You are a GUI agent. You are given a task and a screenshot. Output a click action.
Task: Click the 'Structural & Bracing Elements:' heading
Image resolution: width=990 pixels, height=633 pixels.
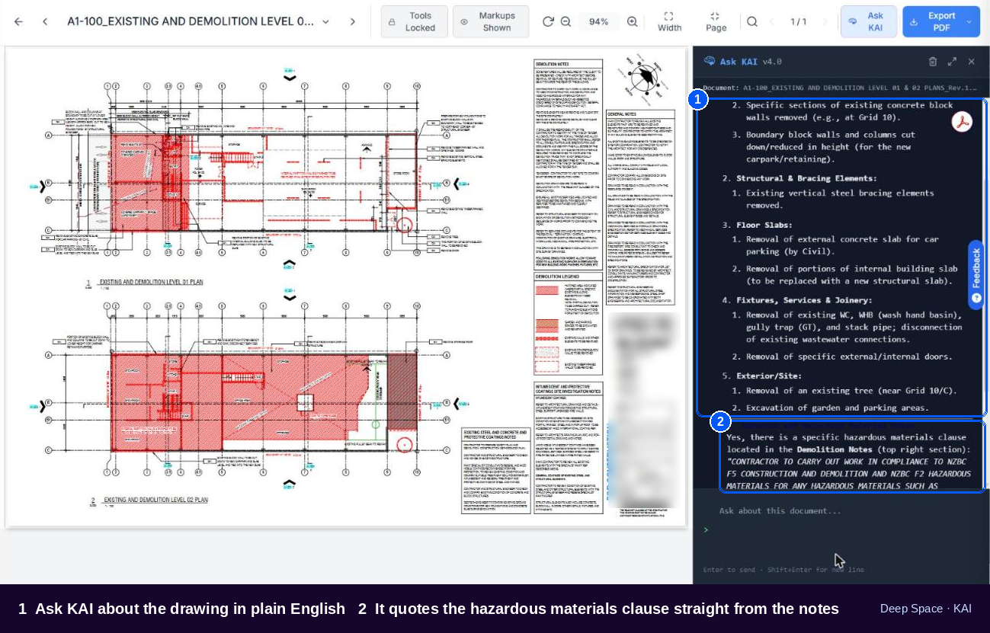pos(806,178)
